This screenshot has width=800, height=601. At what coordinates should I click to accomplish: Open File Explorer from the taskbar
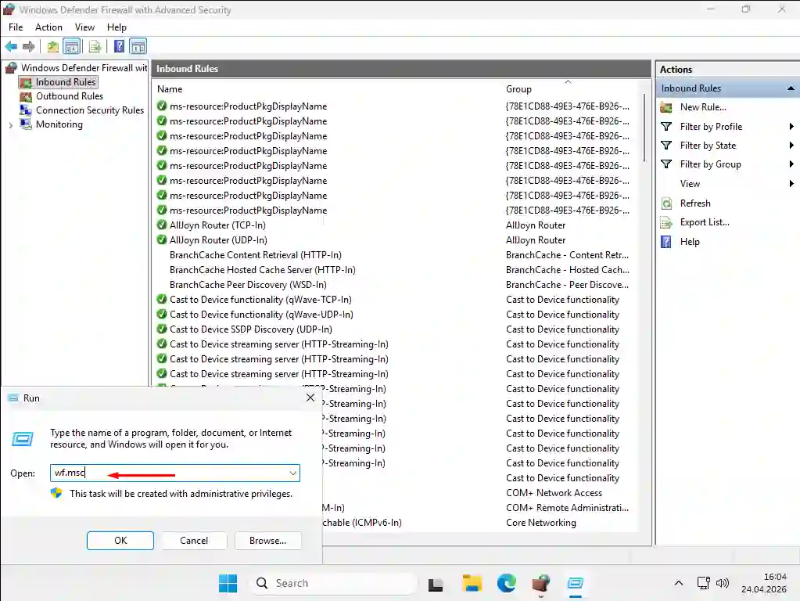(472, 583)
